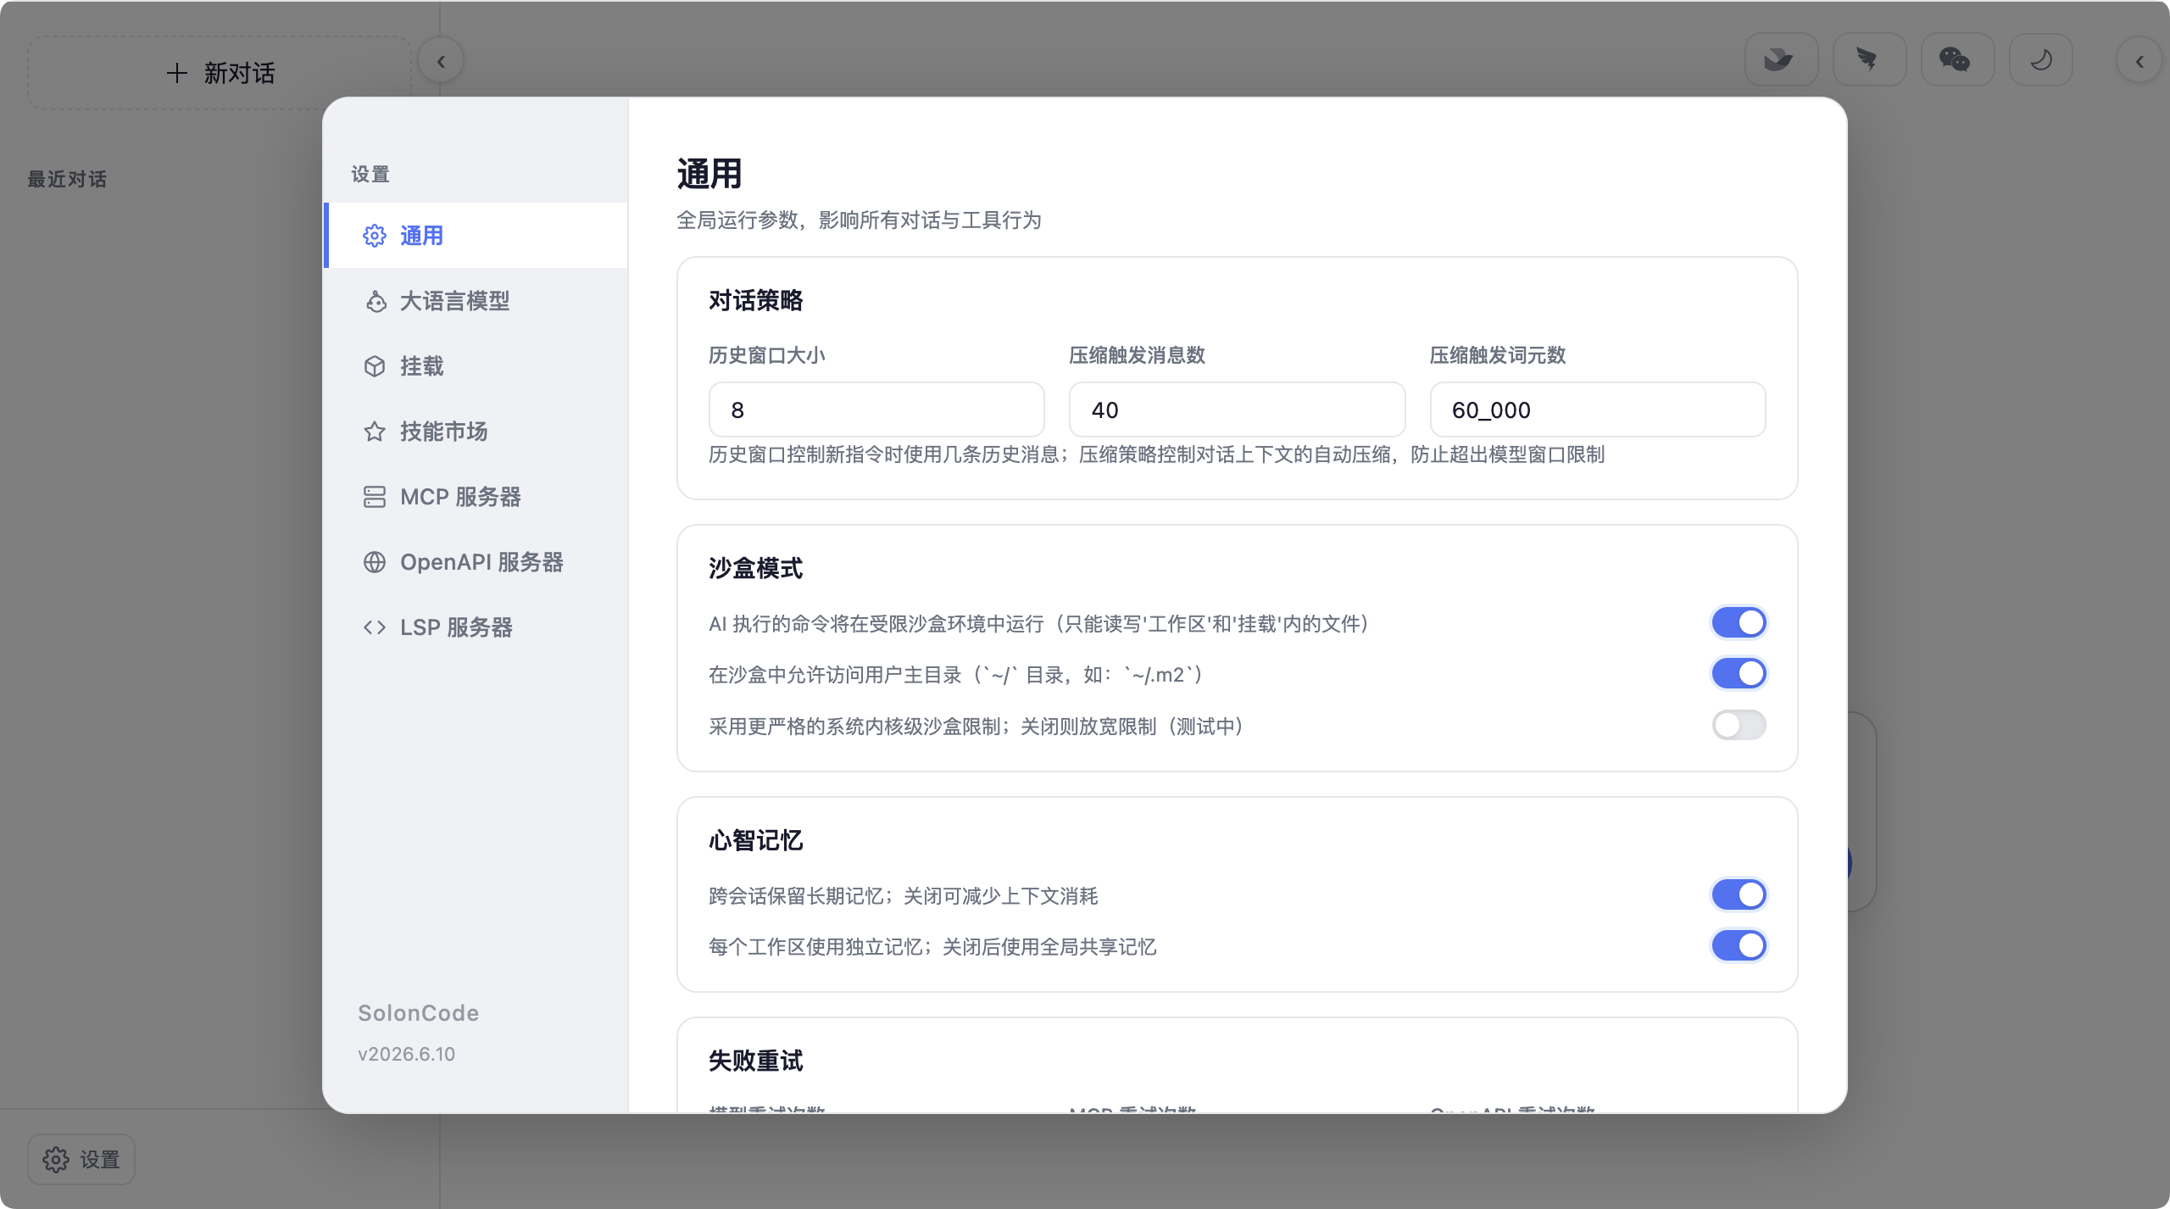Click the second bird logo in top toolbar
The height and width of the screenshot is (1209, 2170).
[x=1869, y=60]
